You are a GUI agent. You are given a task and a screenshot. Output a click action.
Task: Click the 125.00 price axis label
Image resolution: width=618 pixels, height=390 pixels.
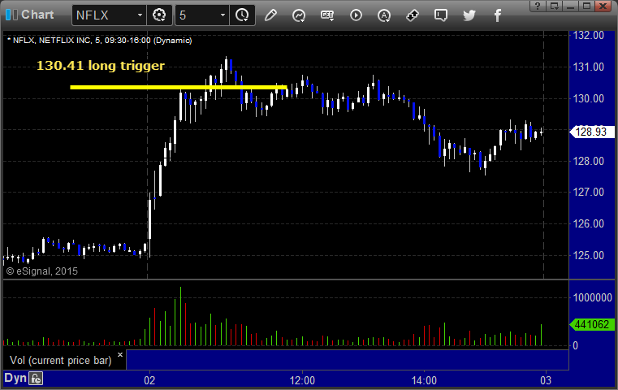(589, 255)
